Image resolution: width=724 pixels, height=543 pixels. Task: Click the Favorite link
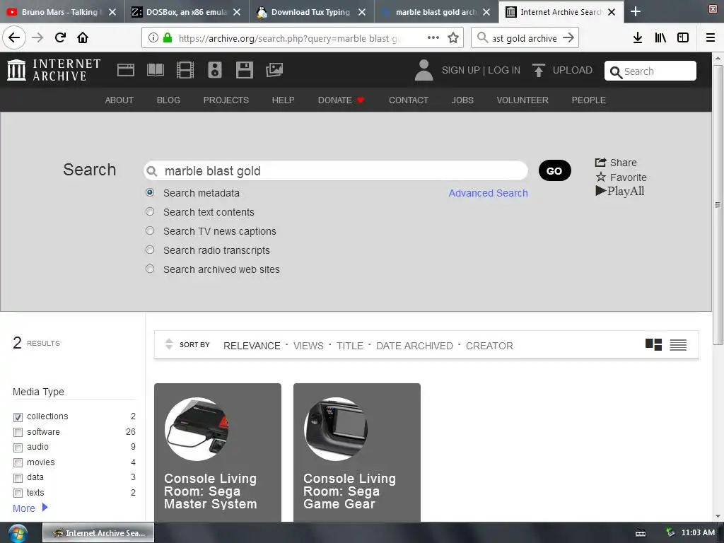(x=621, y=177)
